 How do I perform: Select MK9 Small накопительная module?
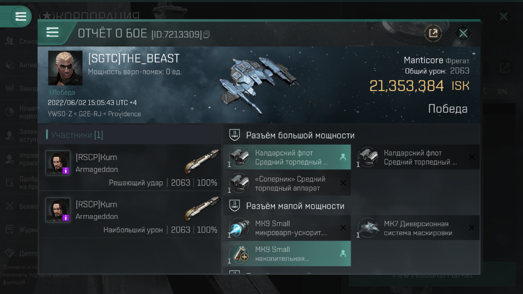[287, 254]
